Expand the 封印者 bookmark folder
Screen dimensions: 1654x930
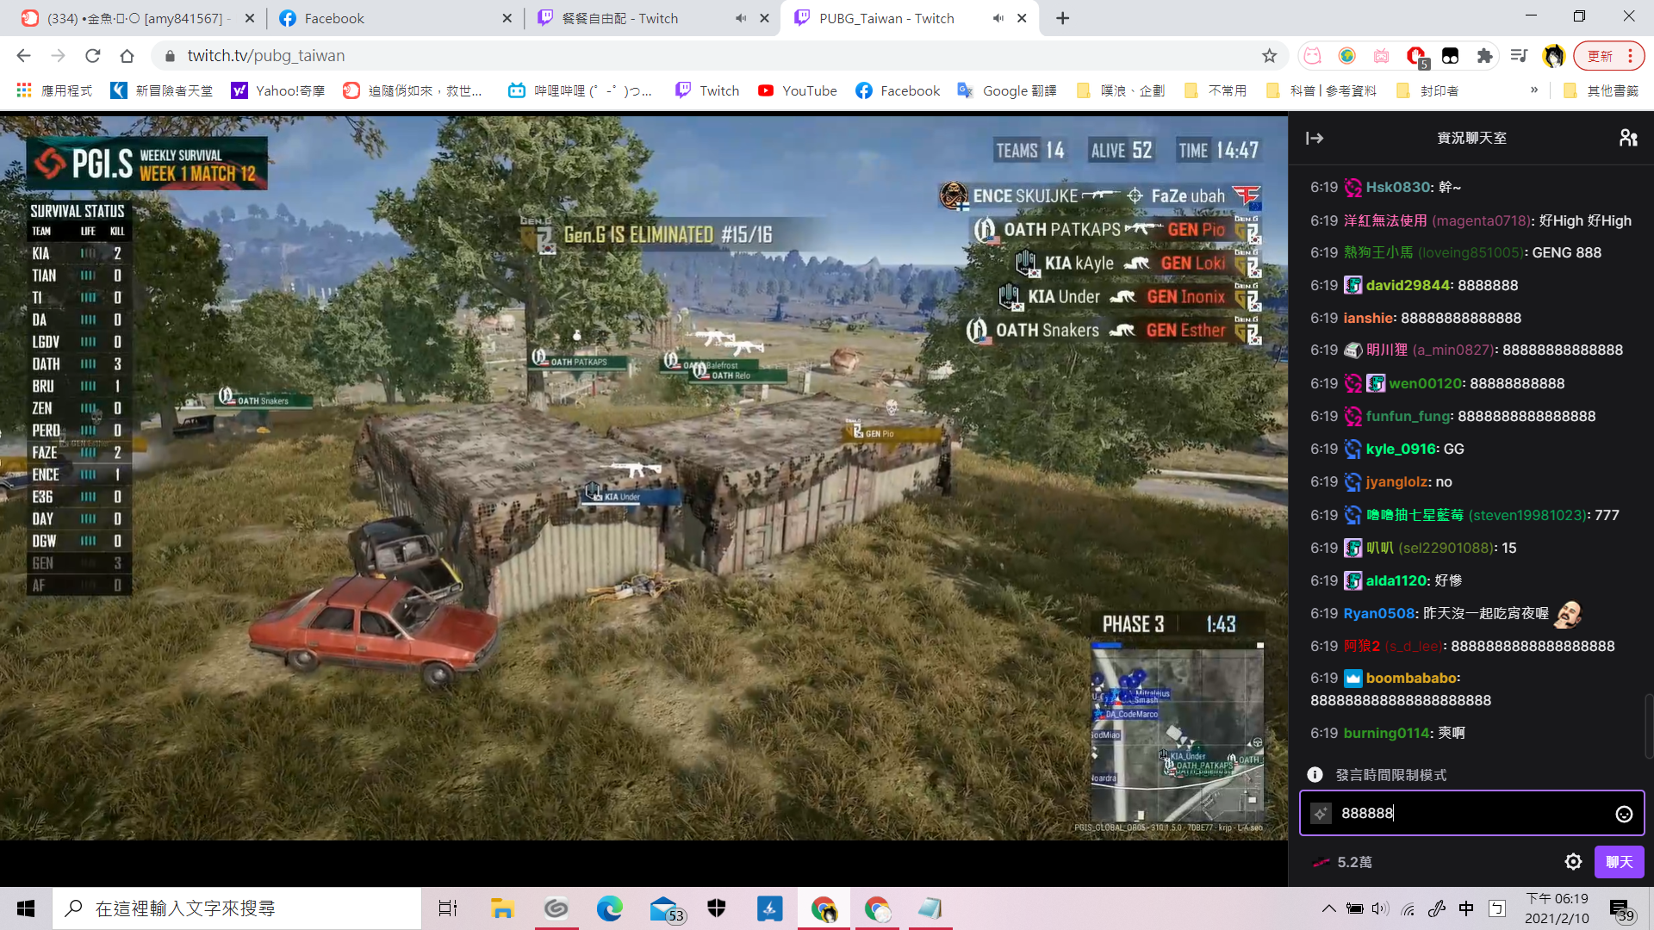[1427, 90]
